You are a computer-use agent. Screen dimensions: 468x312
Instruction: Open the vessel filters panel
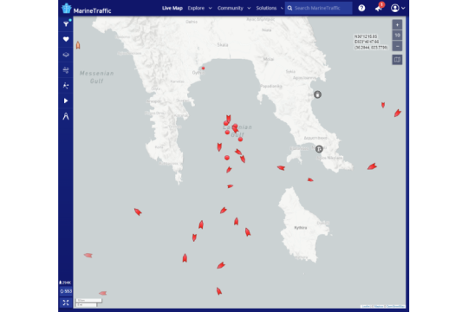coord(66,24)
